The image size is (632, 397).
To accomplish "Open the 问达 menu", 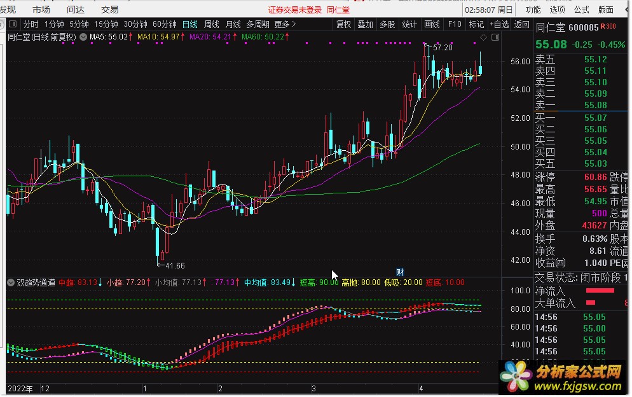I will click(76, 10).
